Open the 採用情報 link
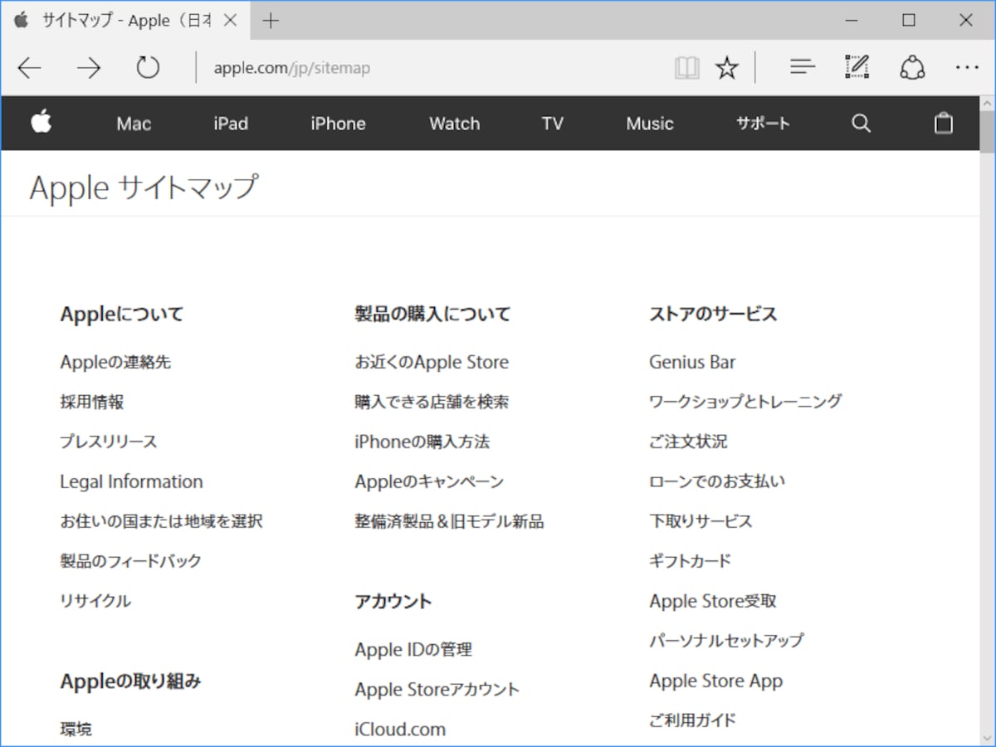 91,402
